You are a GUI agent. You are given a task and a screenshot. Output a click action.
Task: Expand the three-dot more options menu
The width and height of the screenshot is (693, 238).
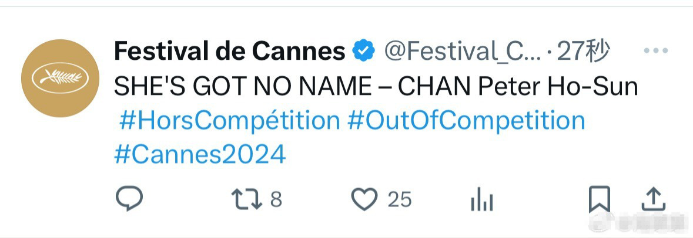click(656, 50)
